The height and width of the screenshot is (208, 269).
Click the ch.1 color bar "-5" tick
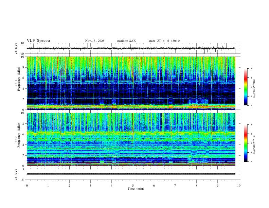point(251,87)
